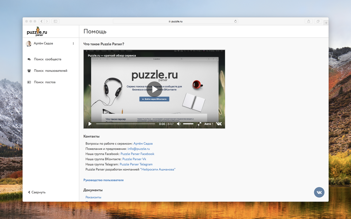
Task: Open a new Safari tab with plus button
Action: pyautogui.click(x=326, y=23)
